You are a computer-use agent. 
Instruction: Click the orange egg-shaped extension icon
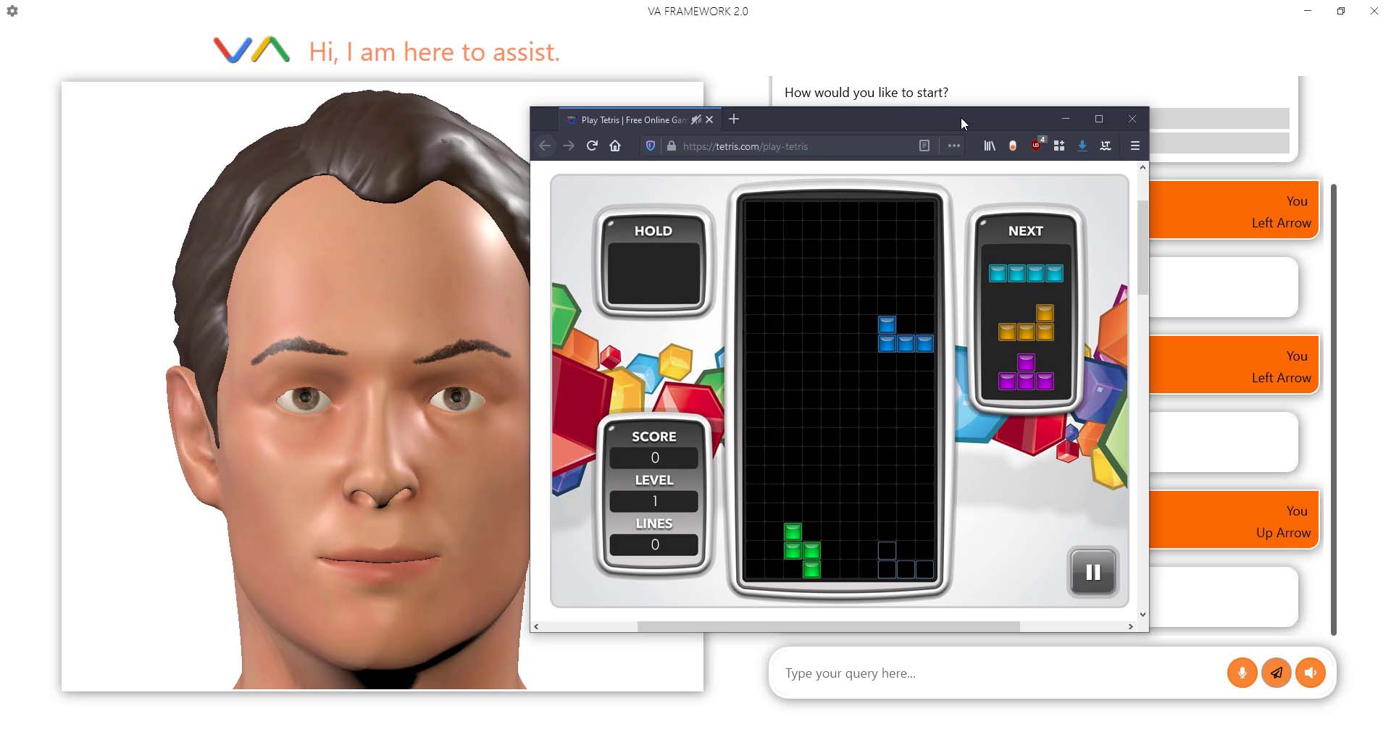coord(1013,146)
